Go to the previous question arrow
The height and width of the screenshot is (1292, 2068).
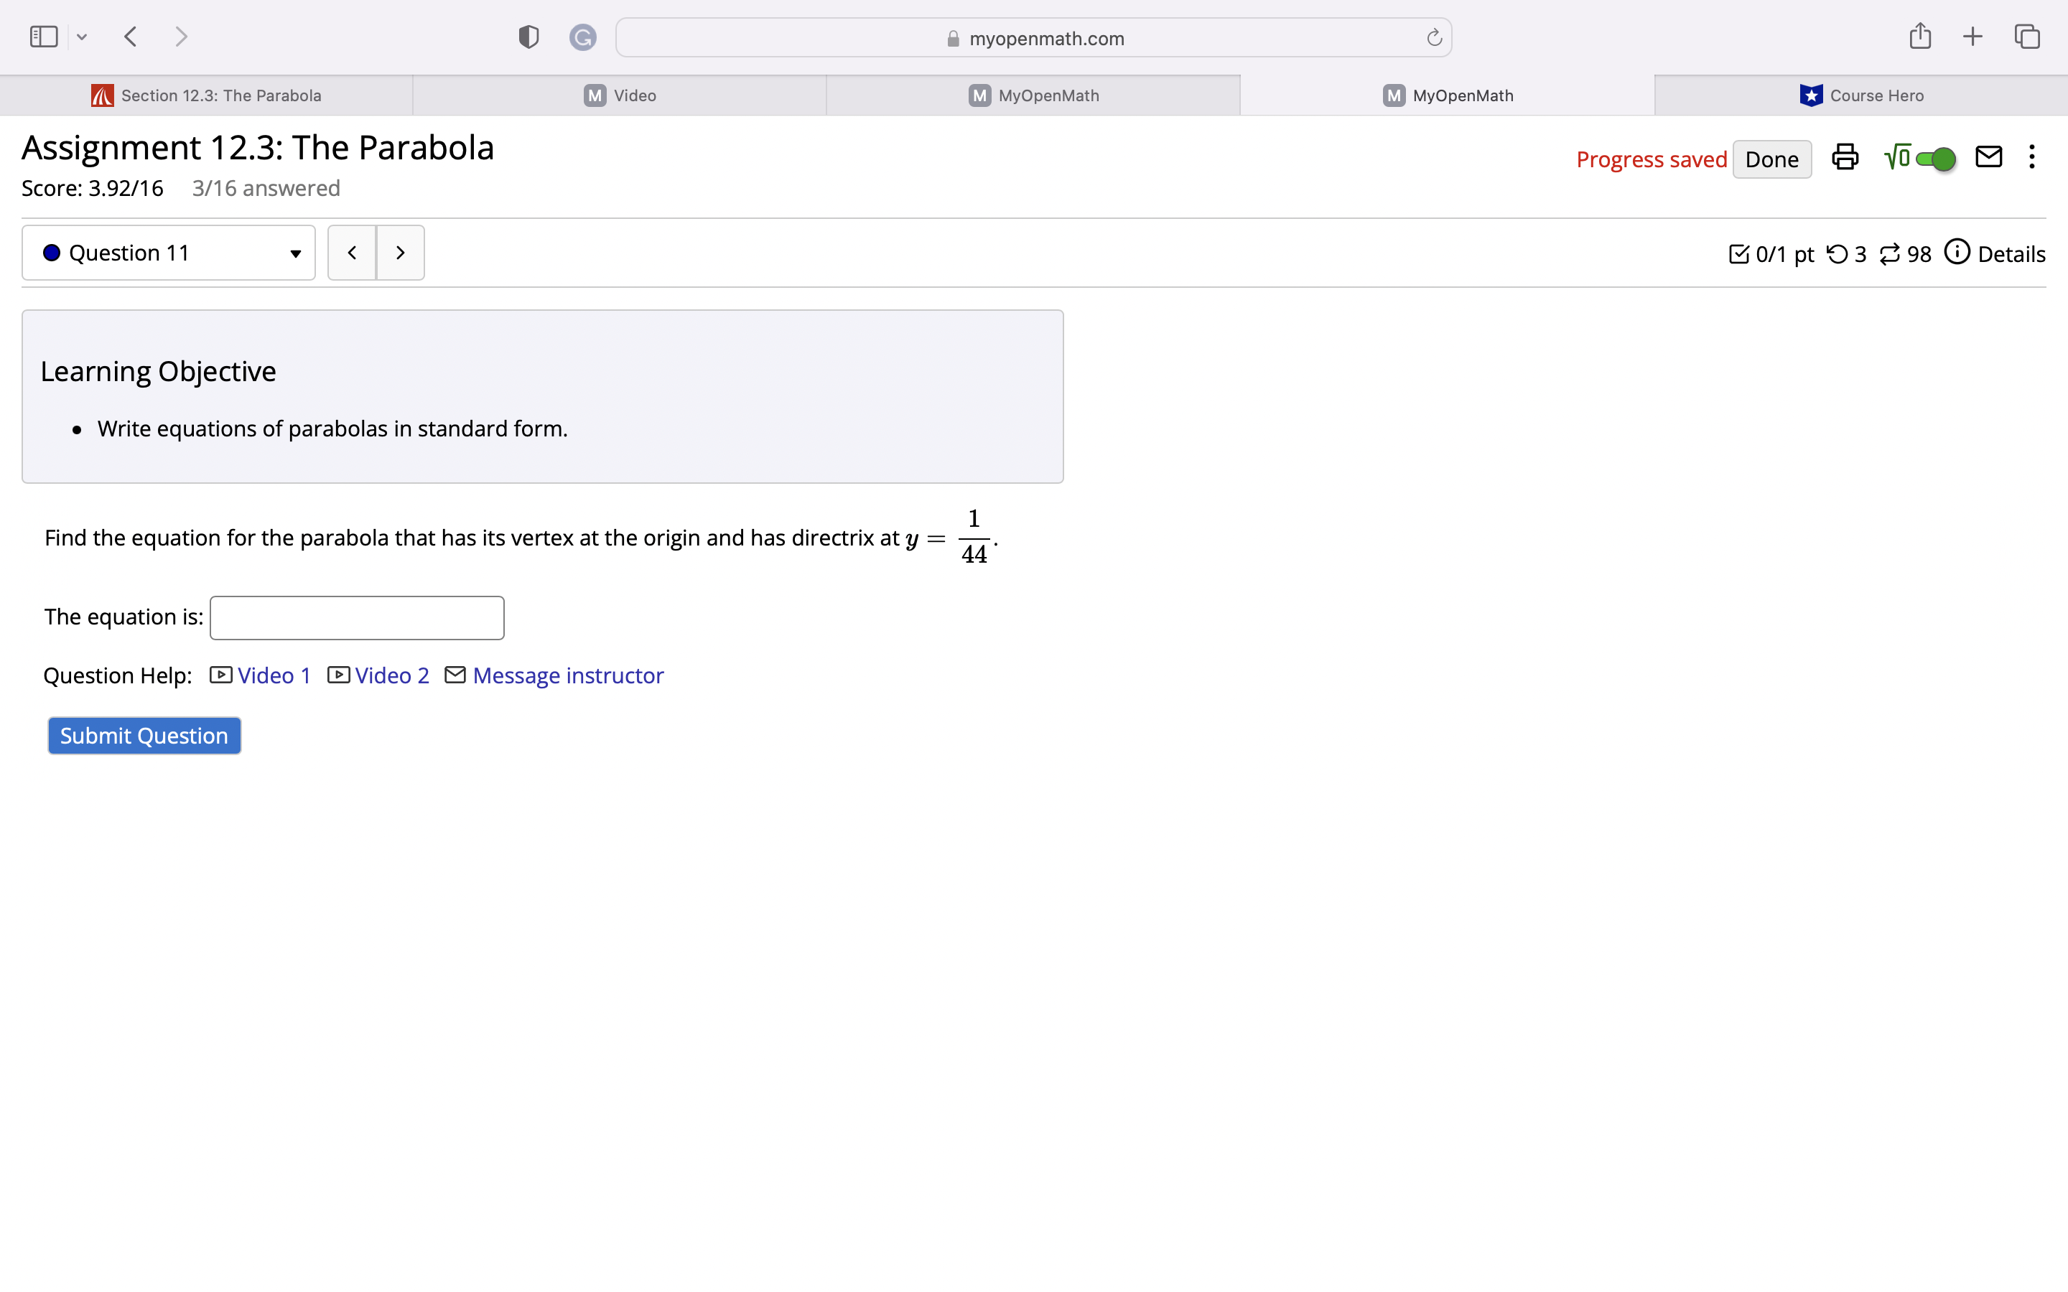click(x=352, y=253)
